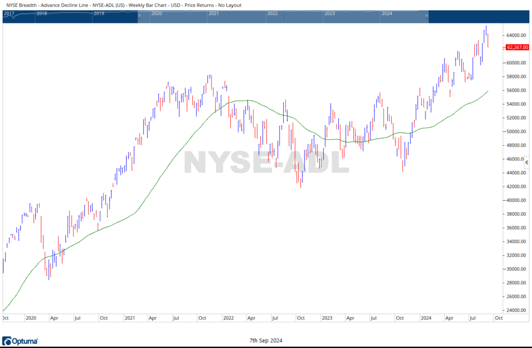The height and width of the screenshot is (348, 532).
Task: Select the latest red weekly price bar
Action: (488, 40)
